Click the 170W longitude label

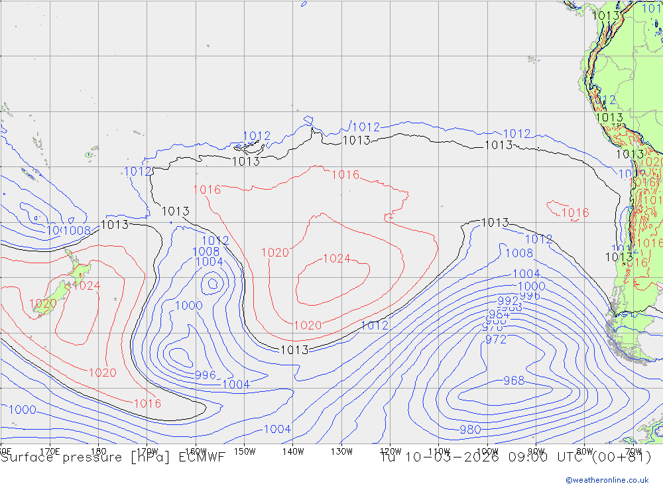click(147, 452)
